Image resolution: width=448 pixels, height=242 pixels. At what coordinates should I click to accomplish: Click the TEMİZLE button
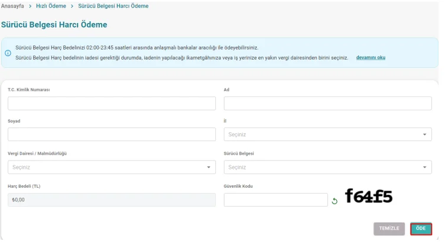click(x=389, y=228)
